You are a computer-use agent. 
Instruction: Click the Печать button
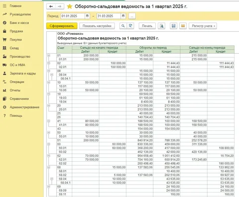click(147, 26)
